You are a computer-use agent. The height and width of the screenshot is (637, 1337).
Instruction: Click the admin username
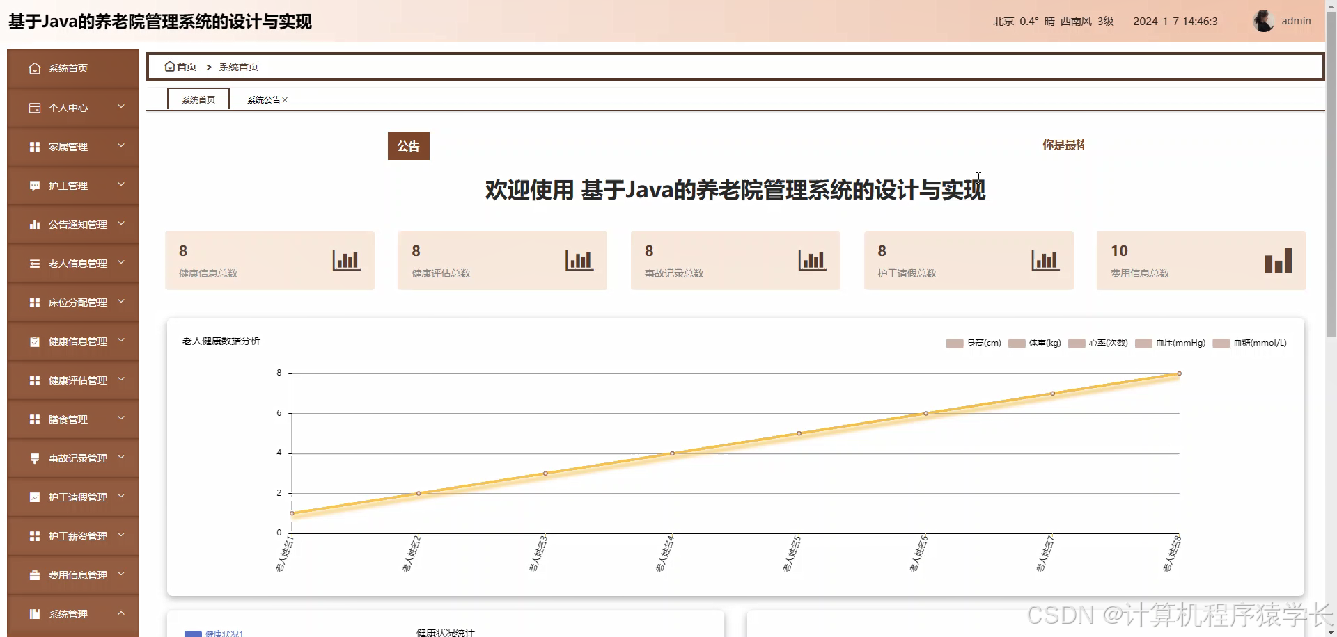(x=1296, y=21)
